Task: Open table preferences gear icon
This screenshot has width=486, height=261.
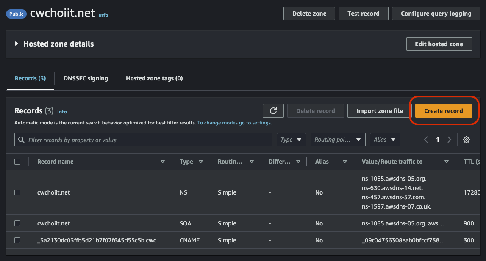Action: pyautogui.click(x=467, y=140)
